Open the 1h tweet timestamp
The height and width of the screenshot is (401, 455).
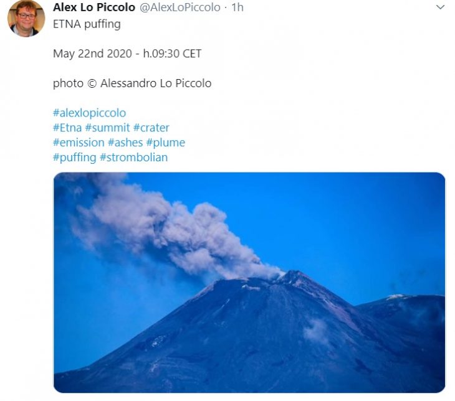coord(237,7)
